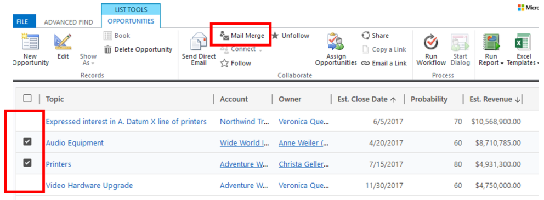Viewport: 544px width, 200px height.
Task: Open Send Direct Email
Action: 199,43
